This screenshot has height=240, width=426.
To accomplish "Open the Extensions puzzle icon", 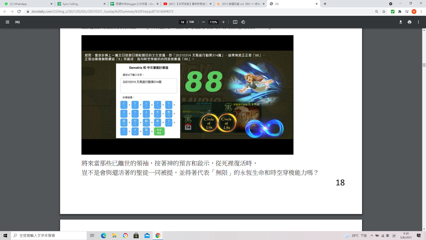I will (x=400, y=11).
